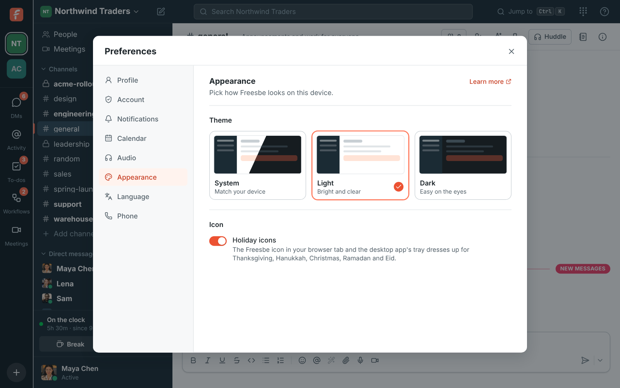
Task: Open Meetings in the channel sidebar
Action: (x=65, y=49)
